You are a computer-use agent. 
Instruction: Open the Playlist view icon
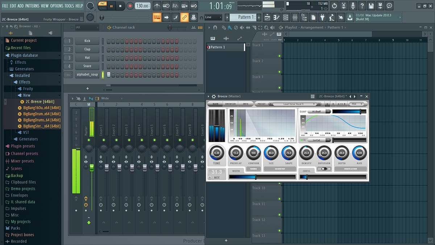[x=267, y=17]
